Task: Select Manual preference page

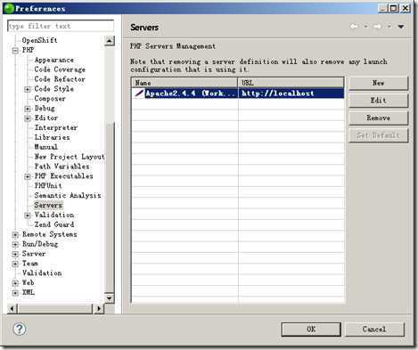Action: click(x=46, y=147)
